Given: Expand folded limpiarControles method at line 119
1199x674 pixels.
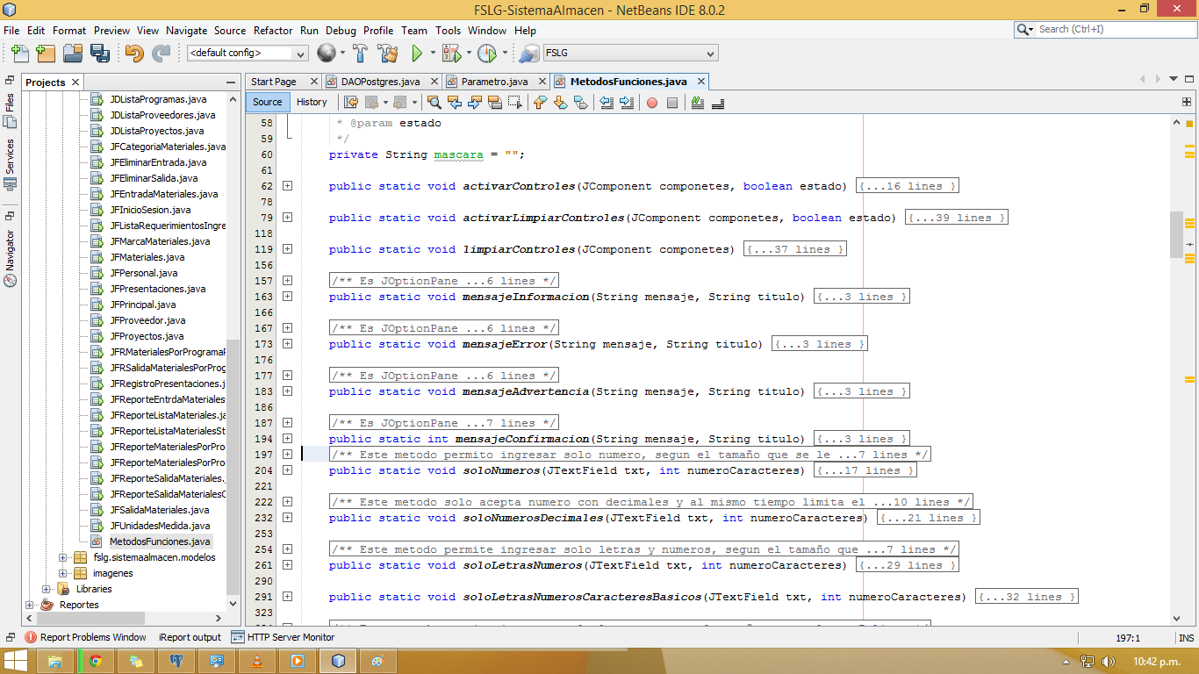Looking at the screenshot, I should point(288,249).
